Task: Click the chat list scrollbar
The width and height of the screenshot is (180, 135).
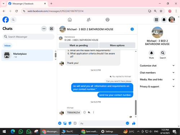Action: [55, 55]
